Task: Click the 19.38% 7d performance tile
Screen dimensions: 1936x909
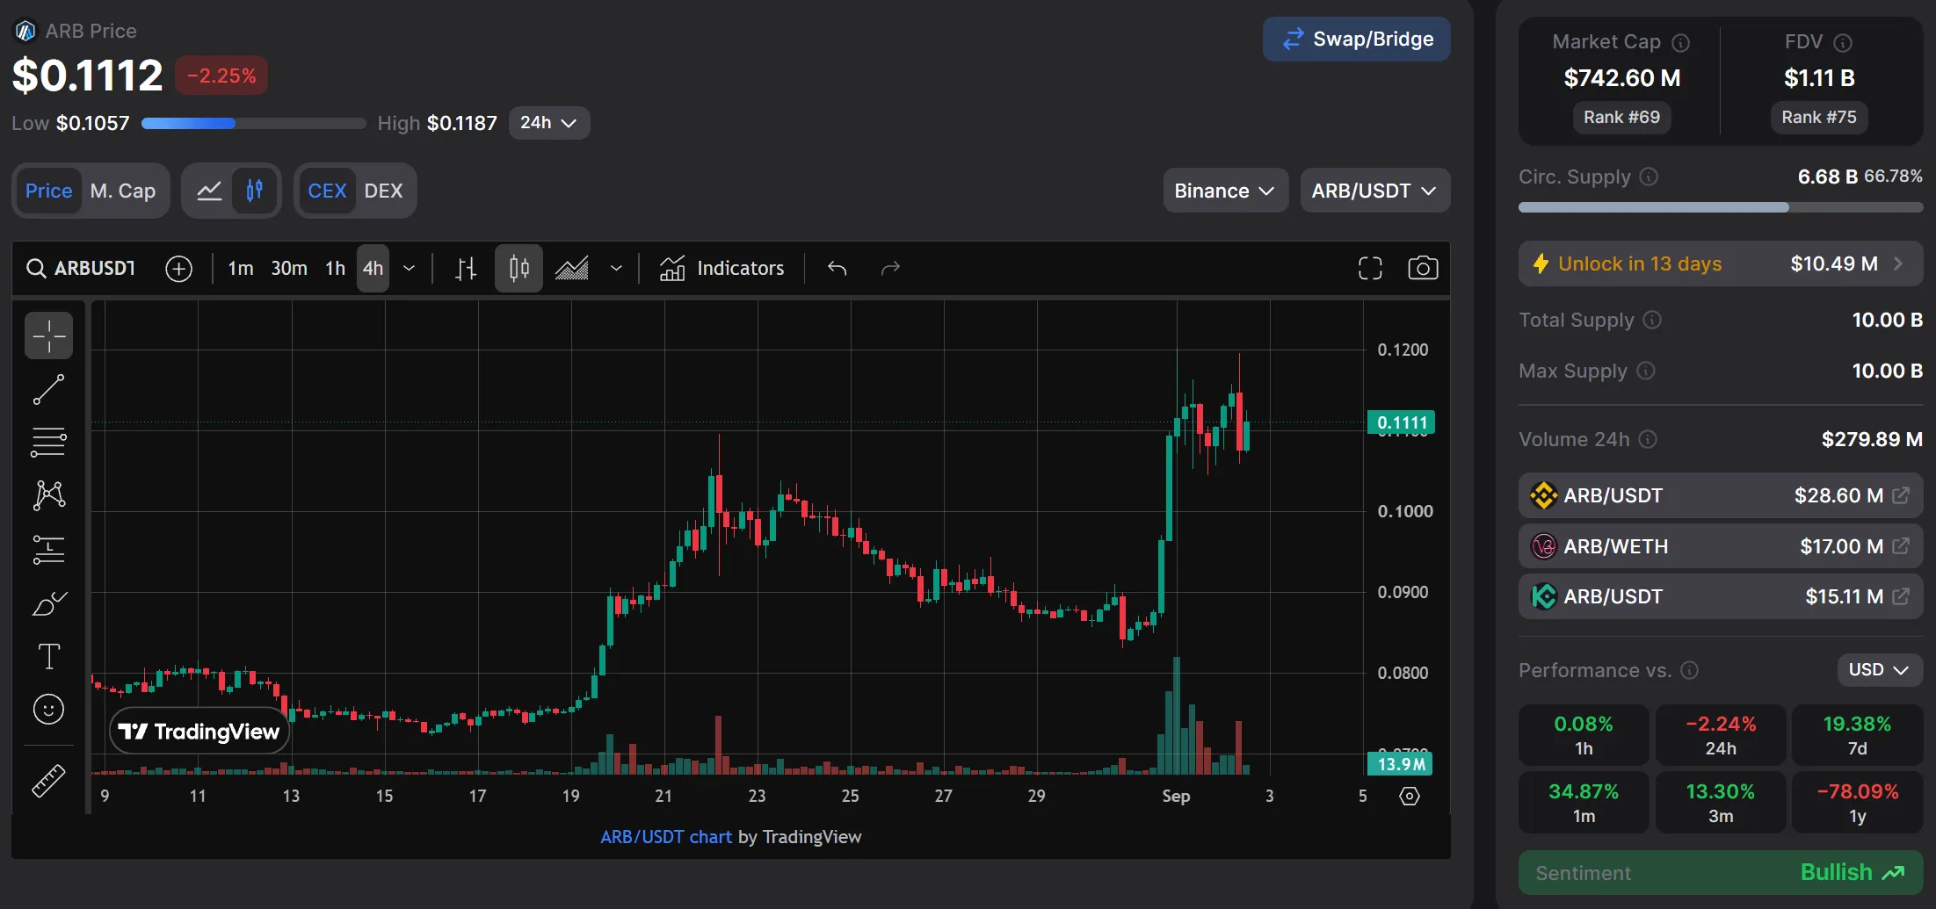Action: click(1856, 735)
